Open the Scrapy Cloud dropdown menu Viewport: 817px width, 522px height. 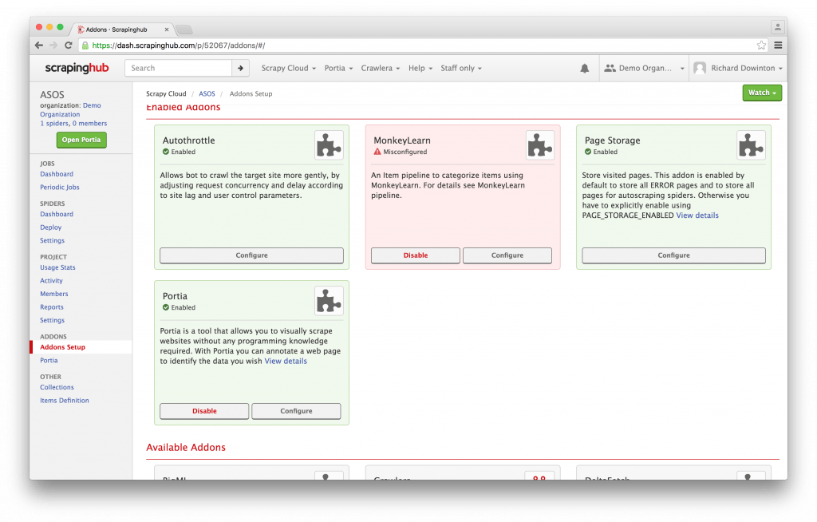(x=288, y=69)
